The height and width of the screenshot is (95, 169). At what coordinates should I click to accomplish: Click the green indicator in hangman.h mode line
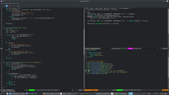tap(120, 90)
